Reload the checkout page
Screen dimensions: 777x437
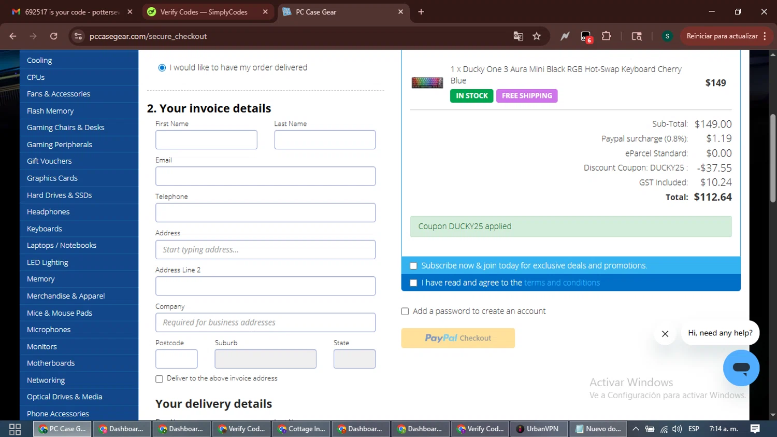[54, 36]
